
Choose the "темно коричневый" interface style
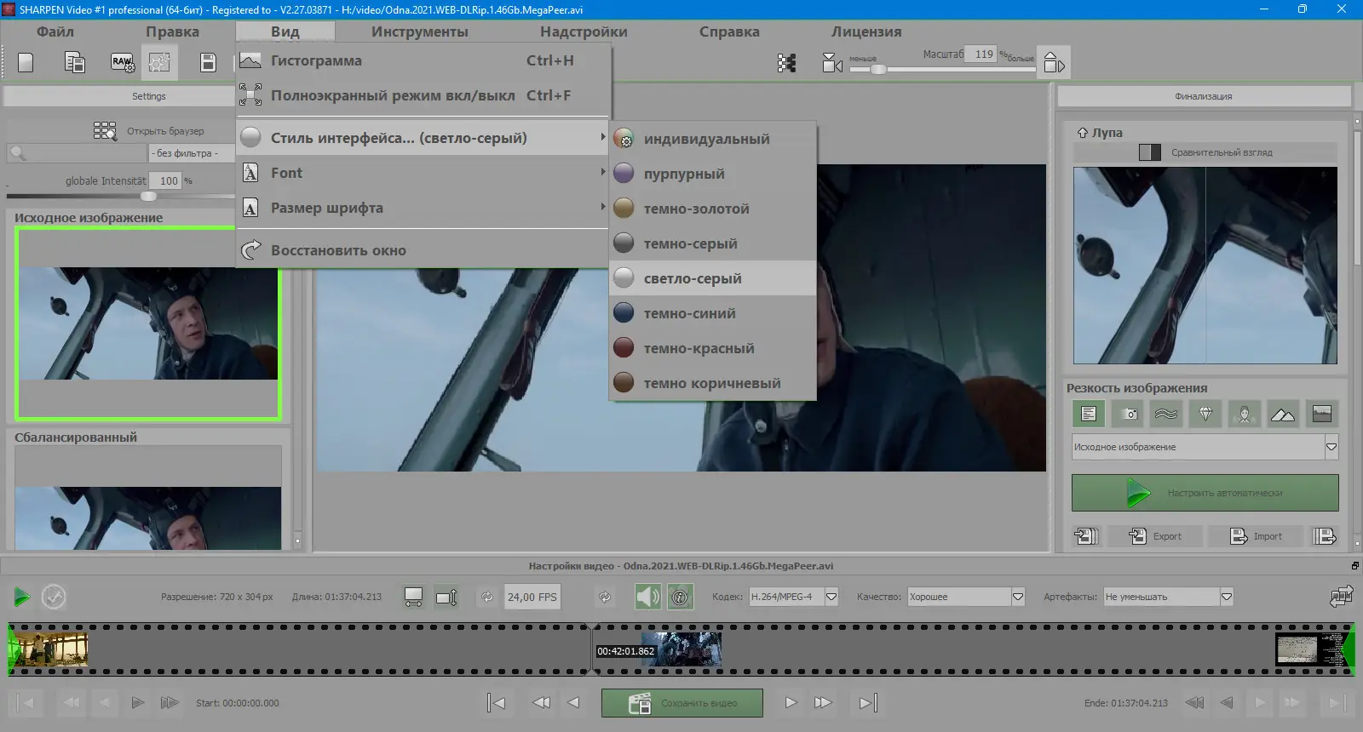[x=713, y=383]
